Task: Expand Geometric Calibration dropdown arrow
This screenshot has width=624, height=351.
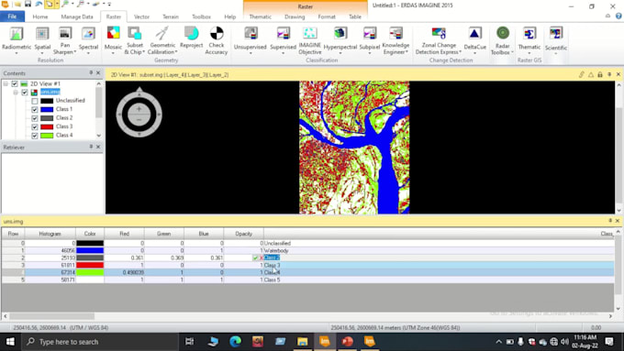Action: click(176, 52)
